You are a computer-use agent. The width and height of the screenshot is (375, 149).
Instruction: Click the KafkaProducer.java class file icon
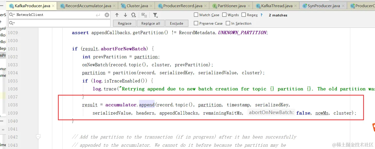[11, 6]
